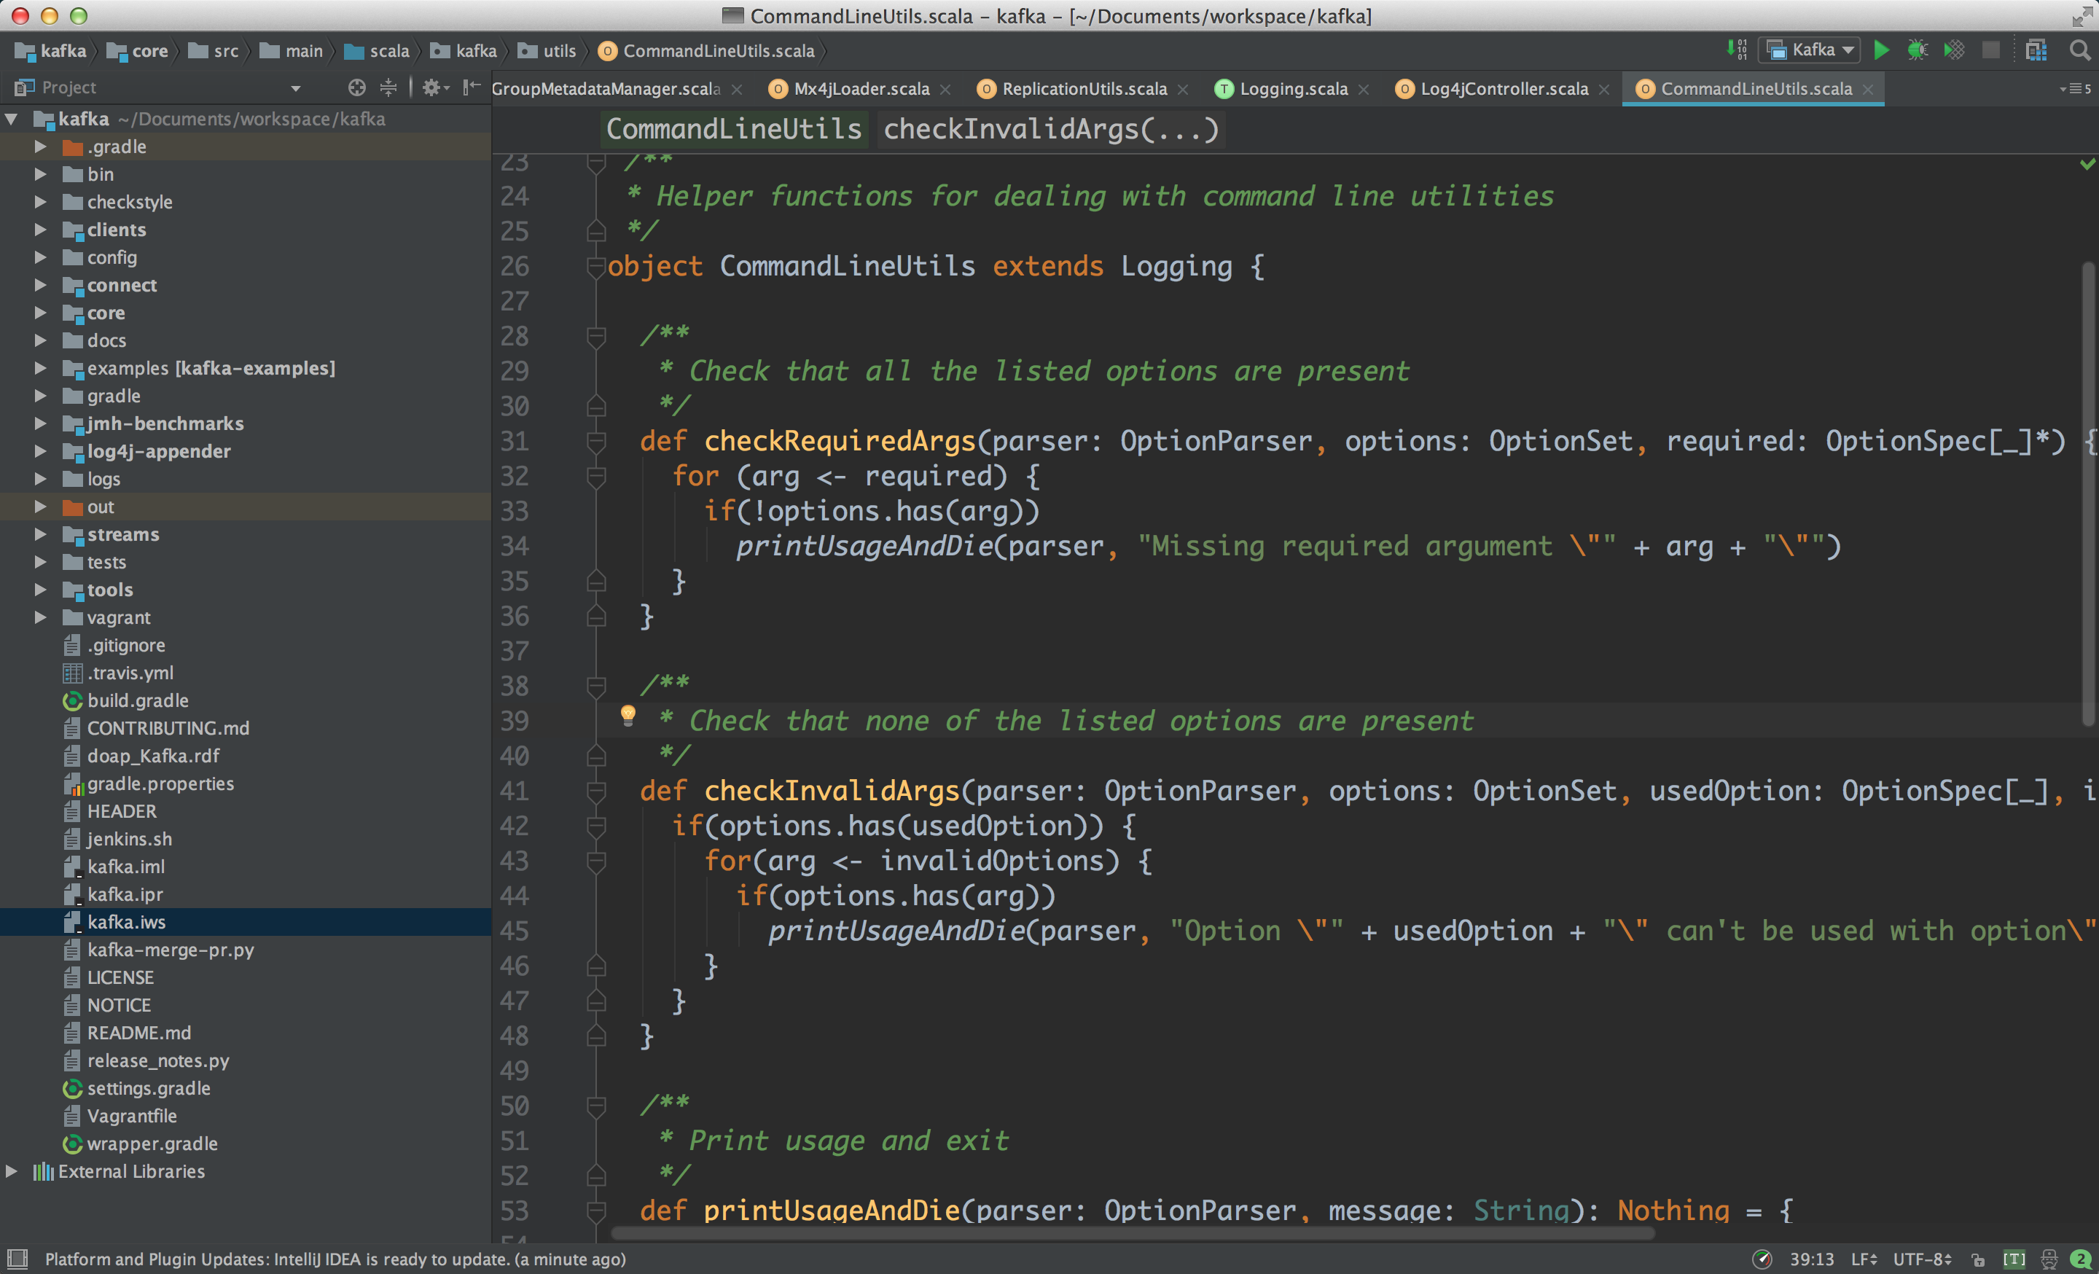The height and width of the screenshot is (1274, 2099).
Task: Run with coverage icon in the toolbar
Action: 1953,50
